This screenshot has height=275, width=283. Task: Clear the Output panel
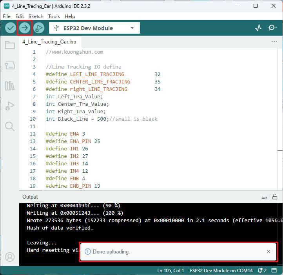[265, 197]
